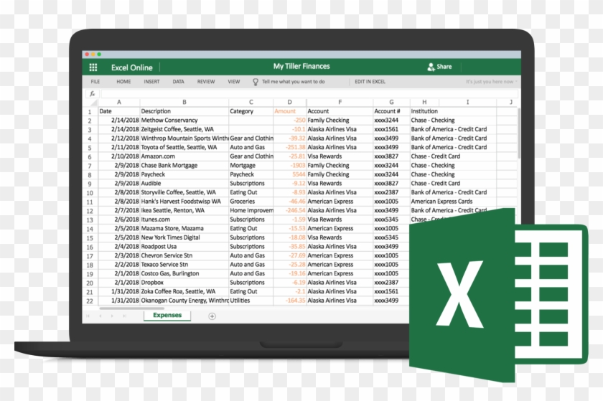The width and height of the screenshot is (603, 401).
Task: Click the -246.54 amount cell
Action: click(x=289, y=210)
